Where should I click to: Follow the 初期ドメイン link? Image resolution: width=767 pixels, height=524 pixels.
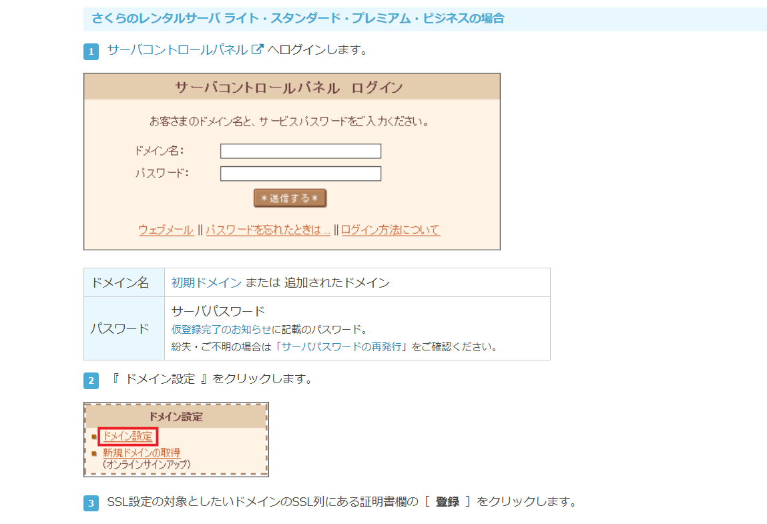206,283
